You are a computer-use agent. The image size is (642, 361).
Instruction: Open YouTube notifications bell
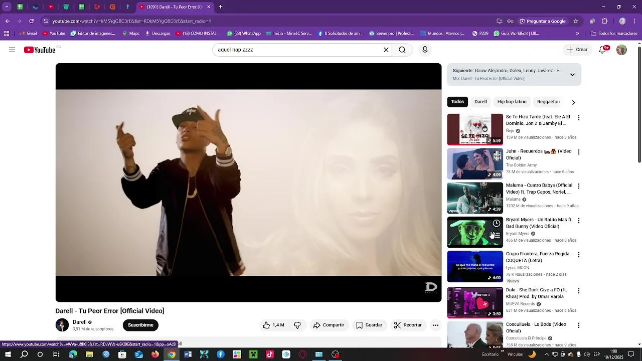pyautogui.click(x=604, y=50)
